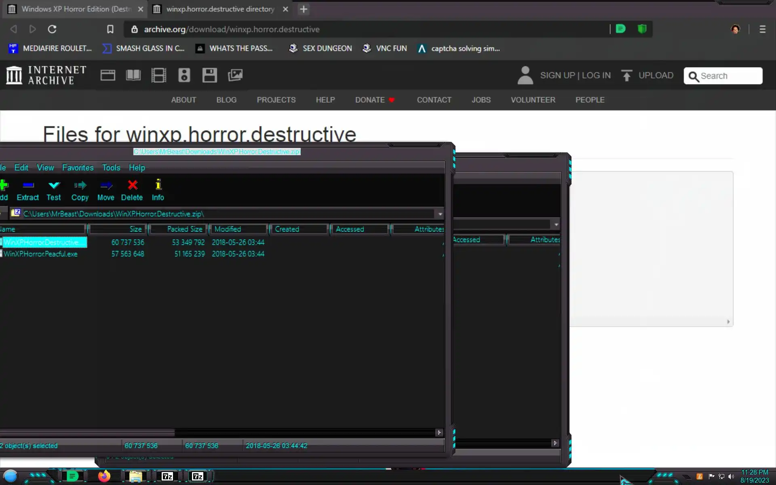Expand path dropdown in background 7-Zip window
The width and height of the screenshot is (776, 485).
click(x=556, y=224)
